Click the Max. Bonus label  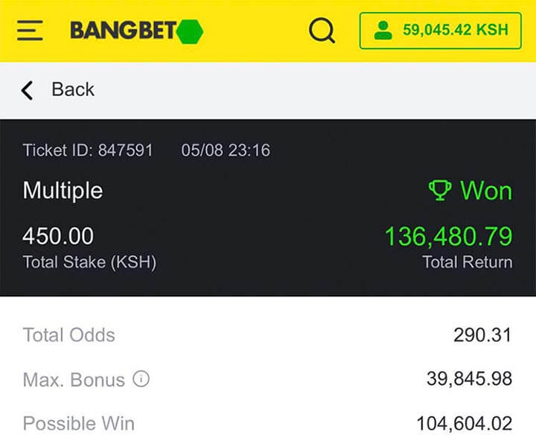point(74,380)
